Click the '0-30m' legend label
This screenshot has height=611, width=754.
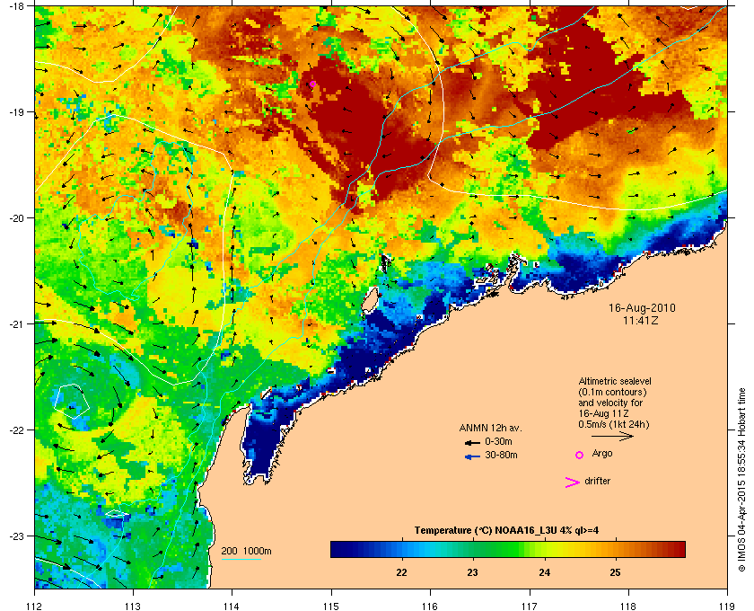click(498, 441)
